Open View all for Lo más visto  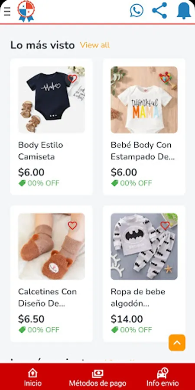coord(95,45)
